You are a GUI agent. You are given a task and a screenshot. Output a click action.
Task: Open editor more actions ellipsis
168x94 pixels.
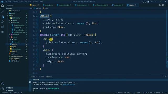point(166,5)
